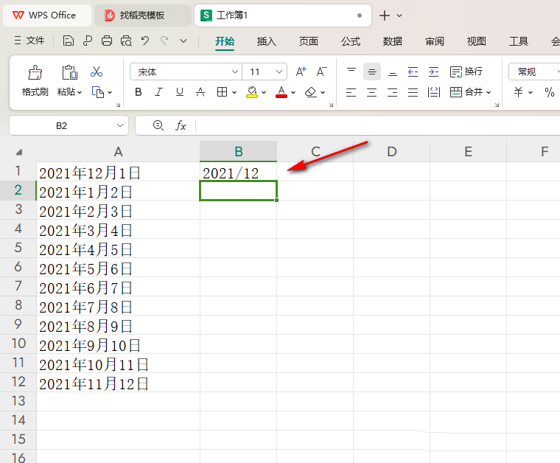Align text left horizontally
This screenshot has width=560, height=463.
(x=351, y=93)
